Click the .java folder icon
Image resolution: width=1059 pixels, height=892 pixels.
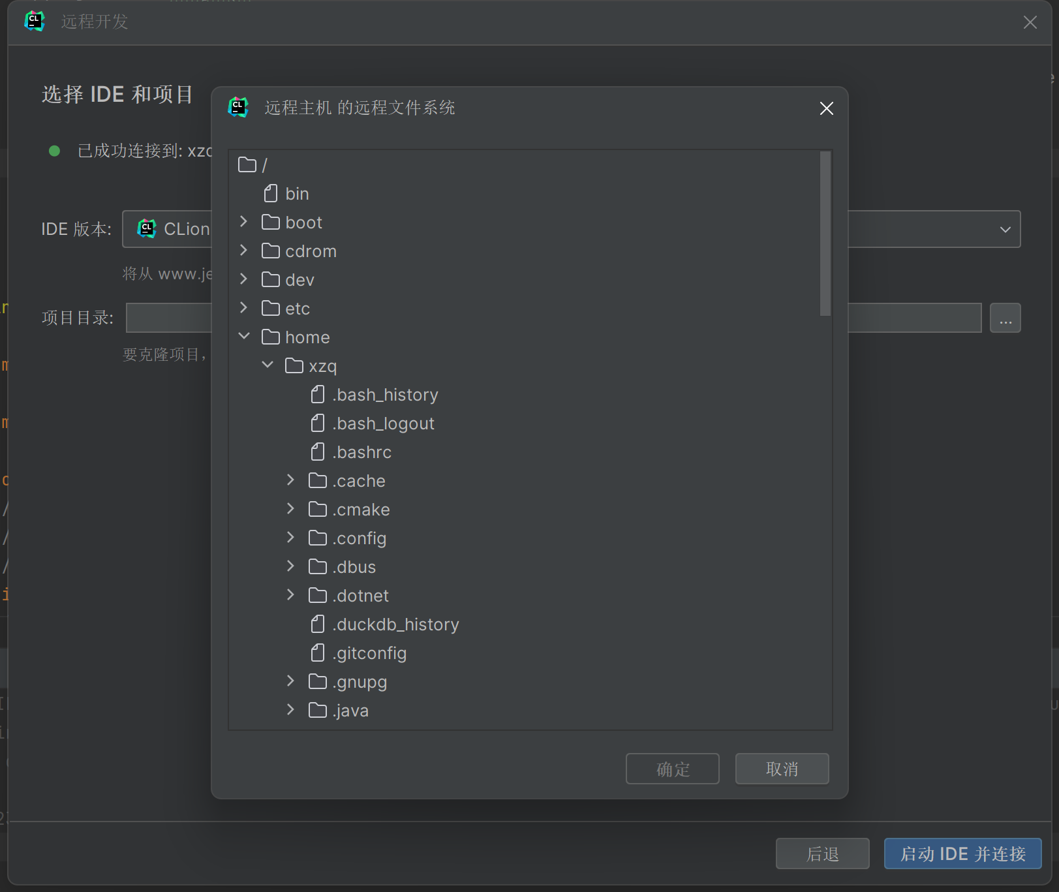click(318, 710)
